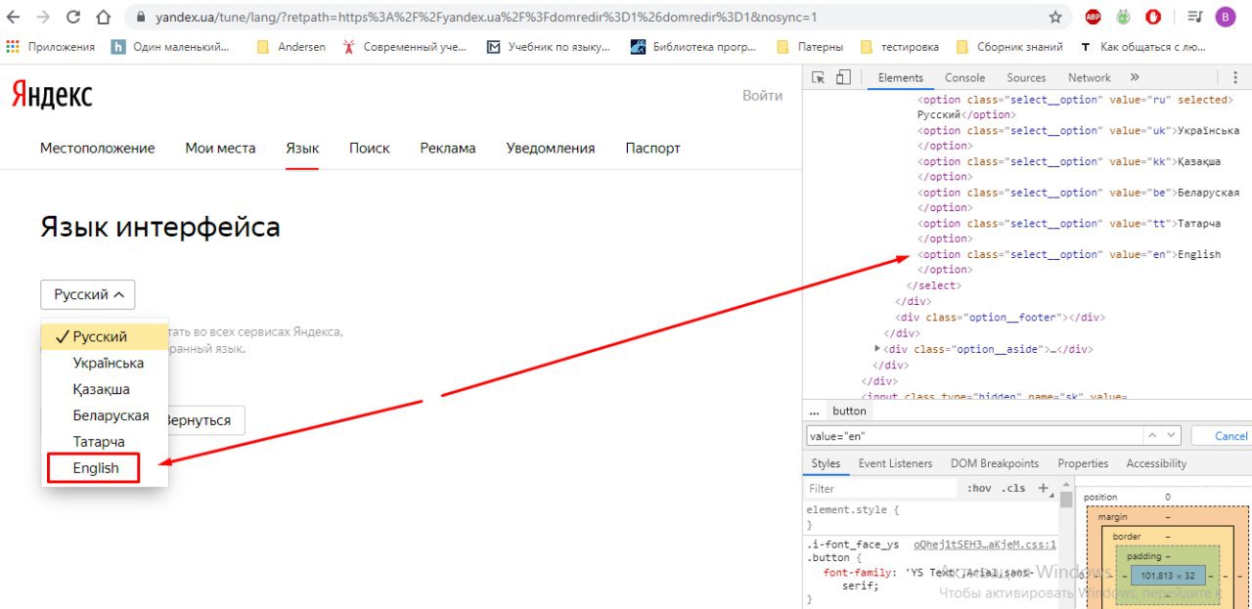Reload the page with the refresh icon
The width and height of the screenshot is (1252, 609).
(73, 17)
